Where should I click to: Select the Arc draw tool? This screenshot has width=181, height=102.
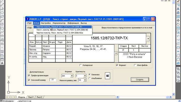(2, 20)
